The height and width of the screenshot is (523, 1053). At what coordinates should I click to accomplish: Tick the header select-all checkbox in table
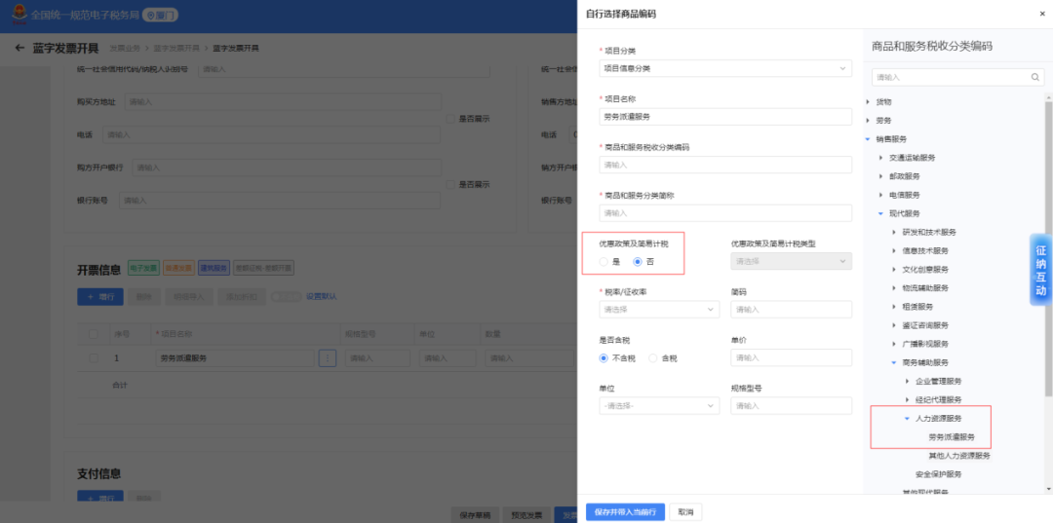[x=94, y=334]
